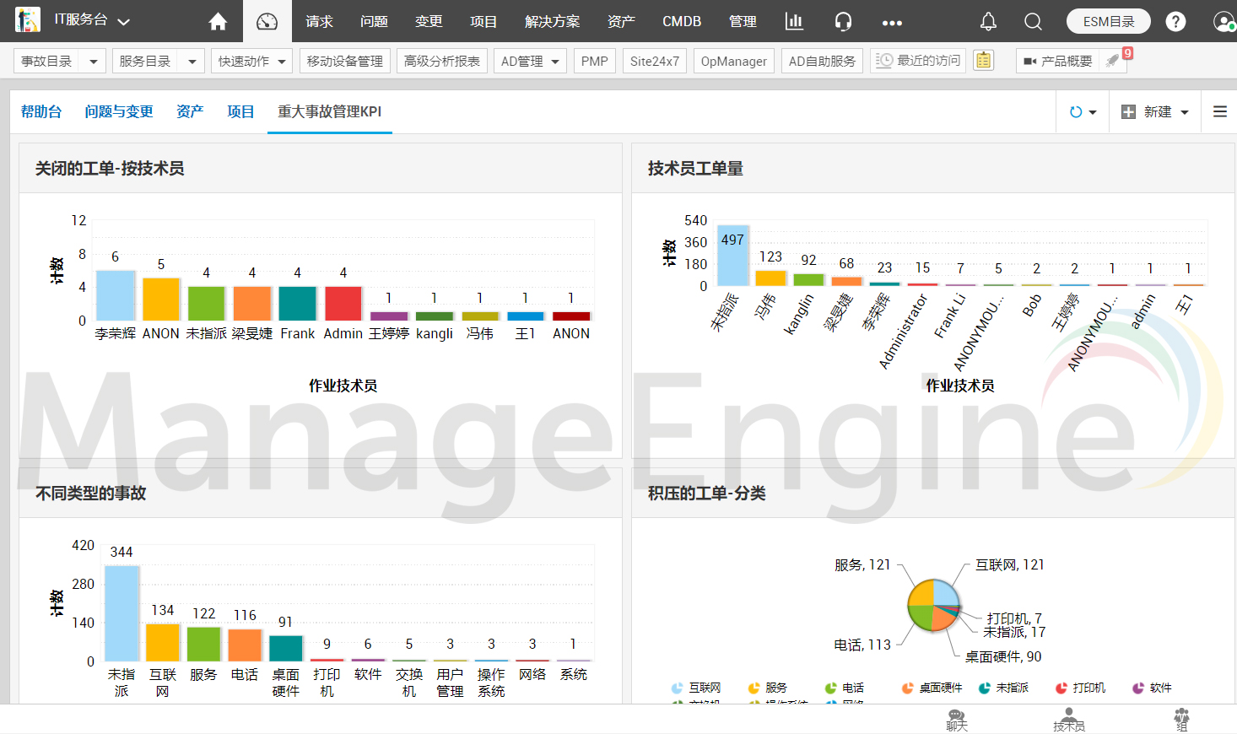This screenshot has width=1237, height=734.
Task: Open the CMDB menu
Action: click(682, 21)
